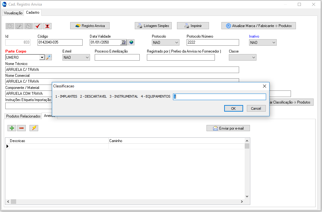The image size is (322, 212).
Task: Open the Classe dropdown
Action: pyautogui.click(x=254, y=58)
